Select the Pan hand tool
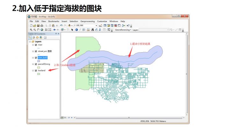Image resolution: width=226 pixels, height=127 pixels. 38,30
